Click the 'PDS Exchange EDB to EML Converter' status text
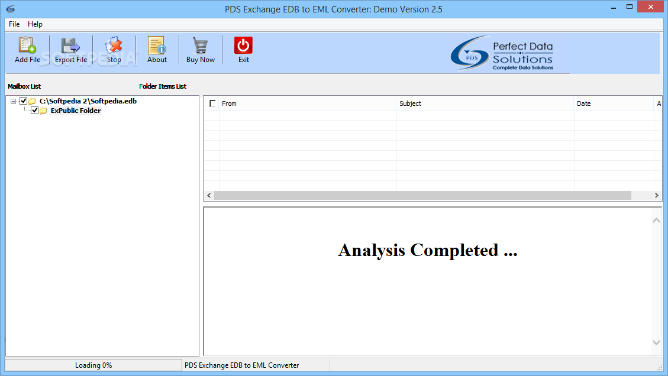This screenshot has height=376, width=668. tap(241, 365)
